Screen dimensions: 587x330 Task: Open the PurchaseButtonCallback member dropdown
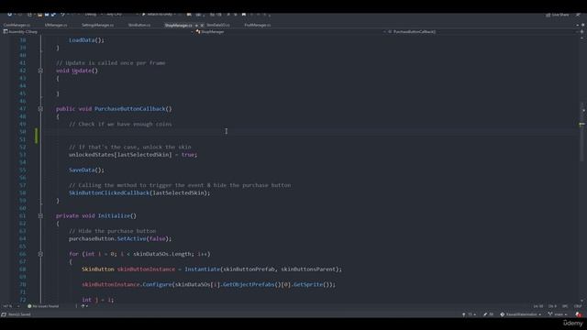tap(483, 32)
